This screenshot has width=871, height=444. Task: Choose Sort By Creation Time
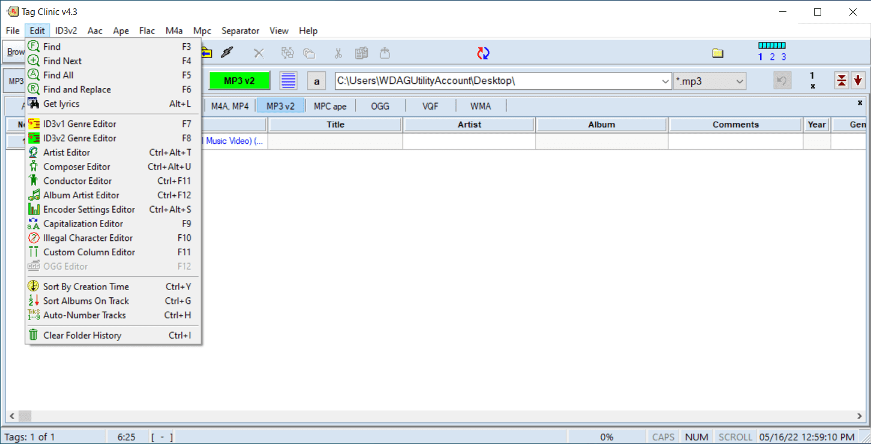pos(113,287)
